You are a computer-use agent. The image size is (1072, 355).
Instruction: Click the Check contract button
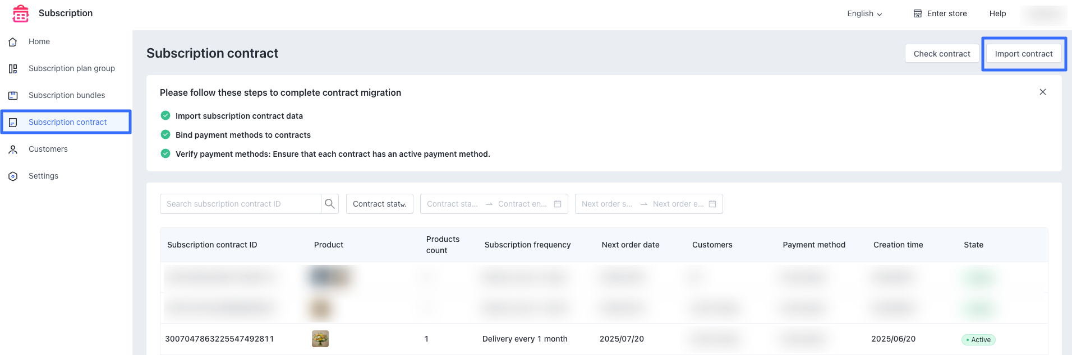(942, 54)
